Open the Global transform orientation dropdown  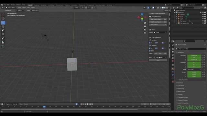tap(76, 8)
